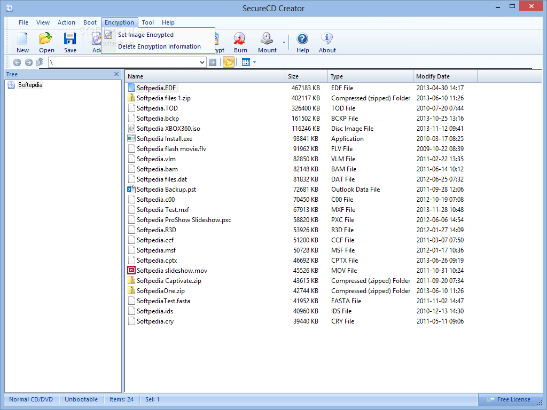The height and width of the screenshot is (410, 547).
Task: Click the Softpedia.TOD blank file icon
Action: (x=131, y=108)
